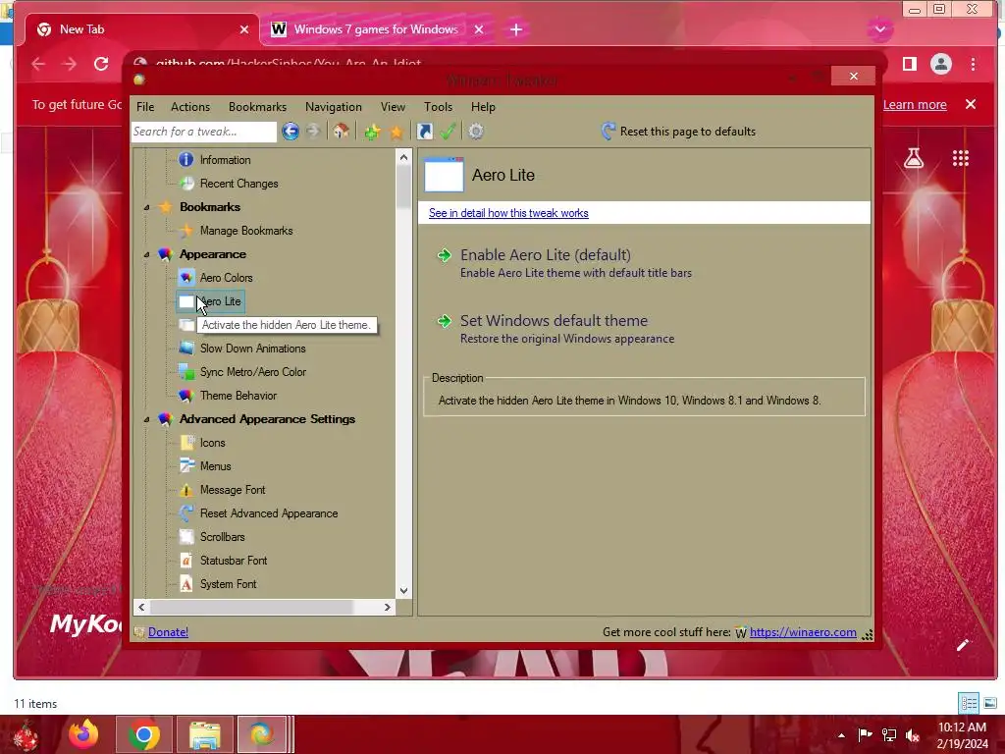
Task: Open Google apps grid icon
Action: pyautogui.click(x=960, y=158)
